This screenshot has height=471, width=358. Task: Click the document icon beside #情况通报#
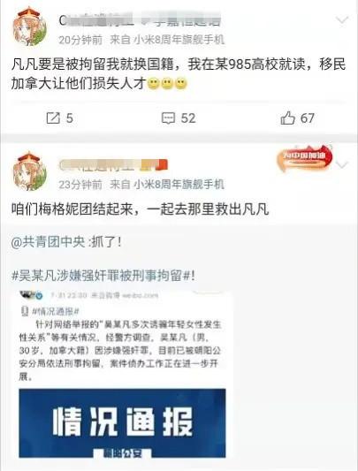[x=25, y=311]
